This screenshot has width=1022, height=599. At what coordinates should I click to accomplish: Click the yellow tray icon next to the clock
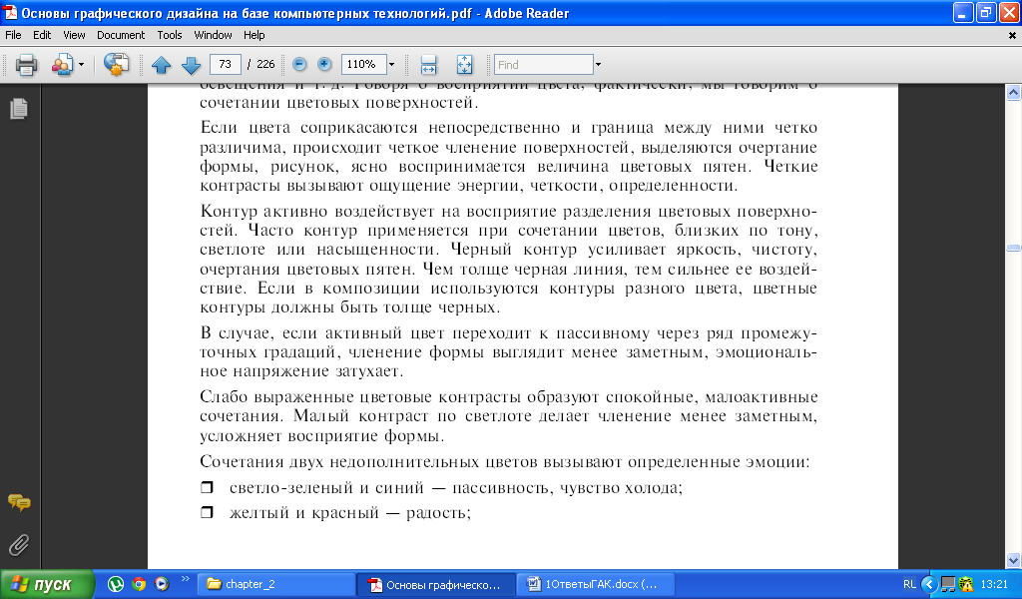pyautogui.click(x=966, y=585)
